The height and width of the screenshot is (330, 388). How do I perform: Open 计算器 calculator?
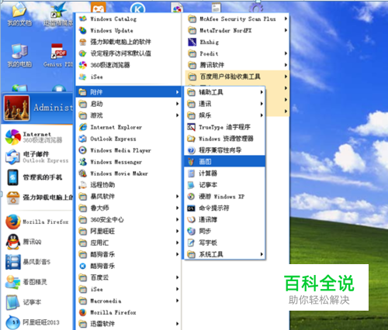224,174
